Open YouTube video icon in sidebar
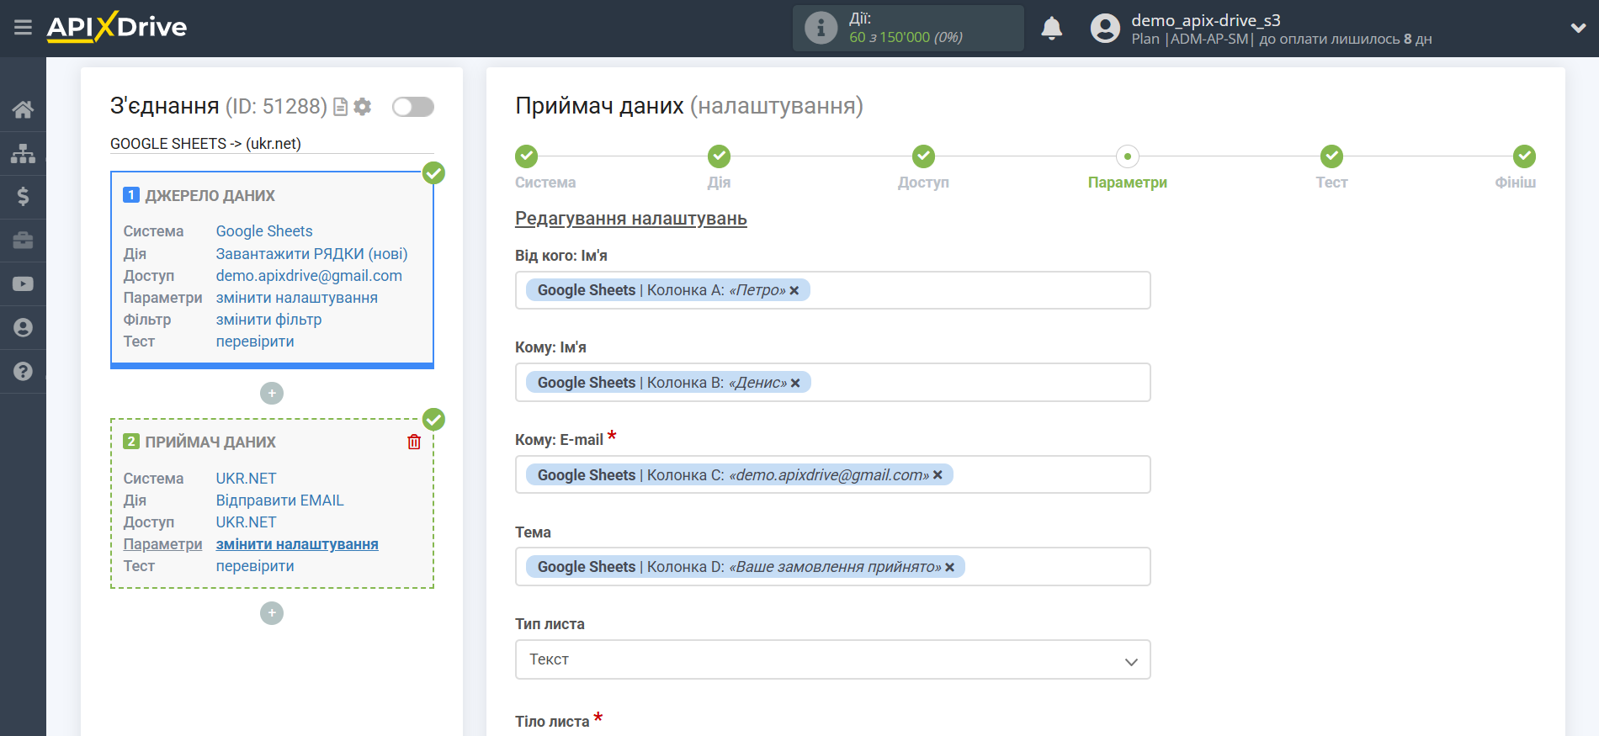 point(23,284)
